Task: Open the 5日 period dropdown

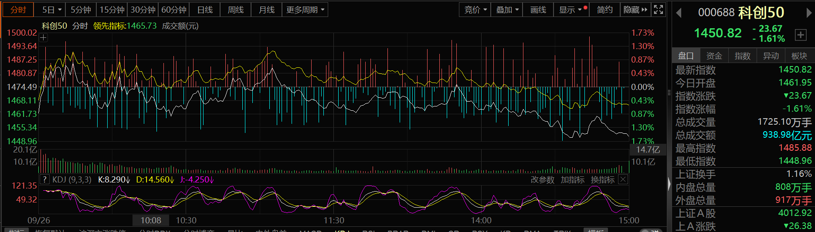Action: [52, 10]
